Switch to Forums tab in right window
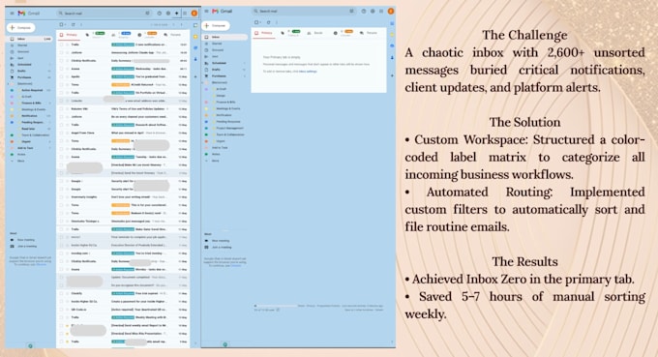The height and width of the screenshot is (357, 658). (x=369, y=33)
